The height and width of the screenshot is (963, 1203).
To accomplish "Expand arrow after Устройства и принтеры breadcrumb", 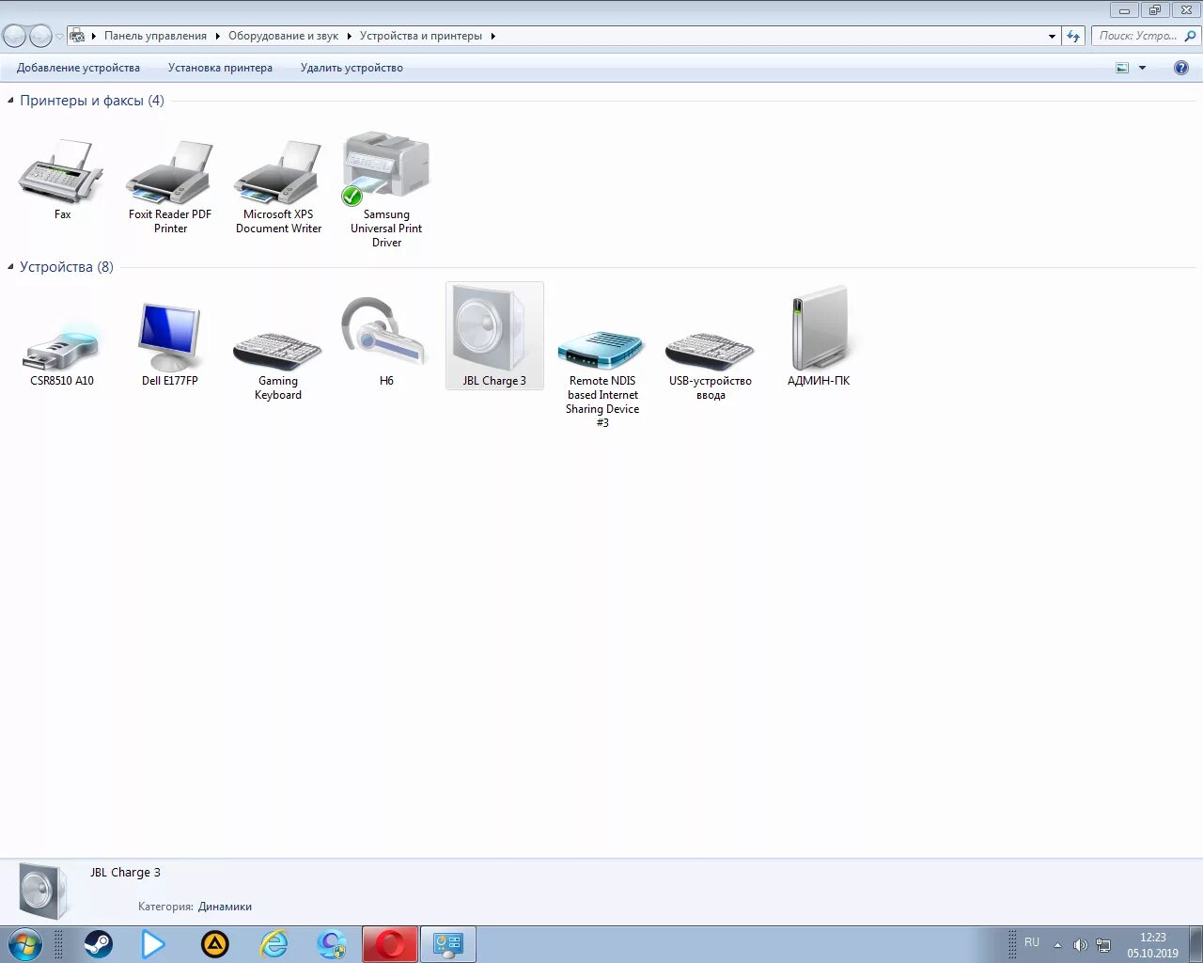I will [492, 36].
